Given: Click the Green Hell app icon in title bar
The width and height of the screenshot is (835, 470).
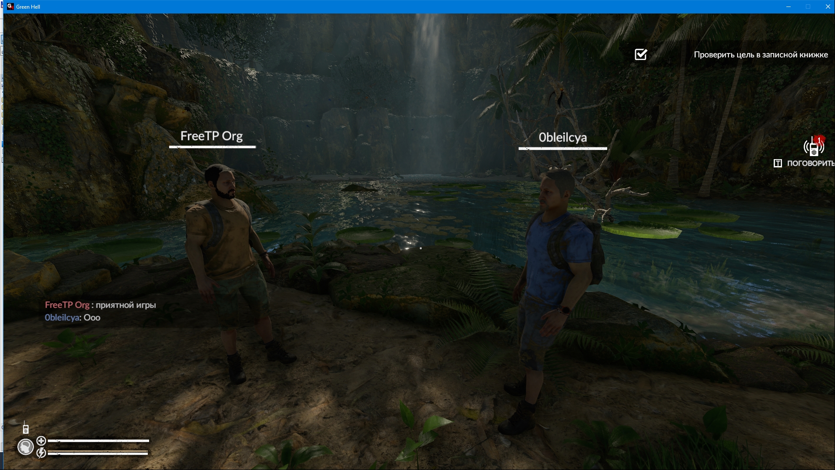Looking at the screenshot, I should point(10,7).
